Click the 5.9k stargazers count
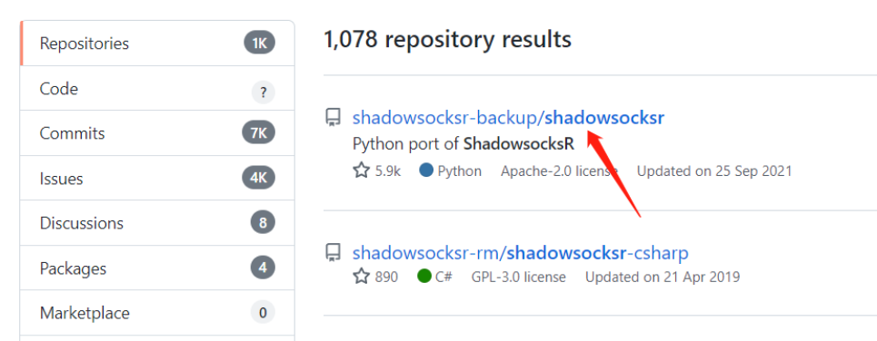 click(387, 170)
